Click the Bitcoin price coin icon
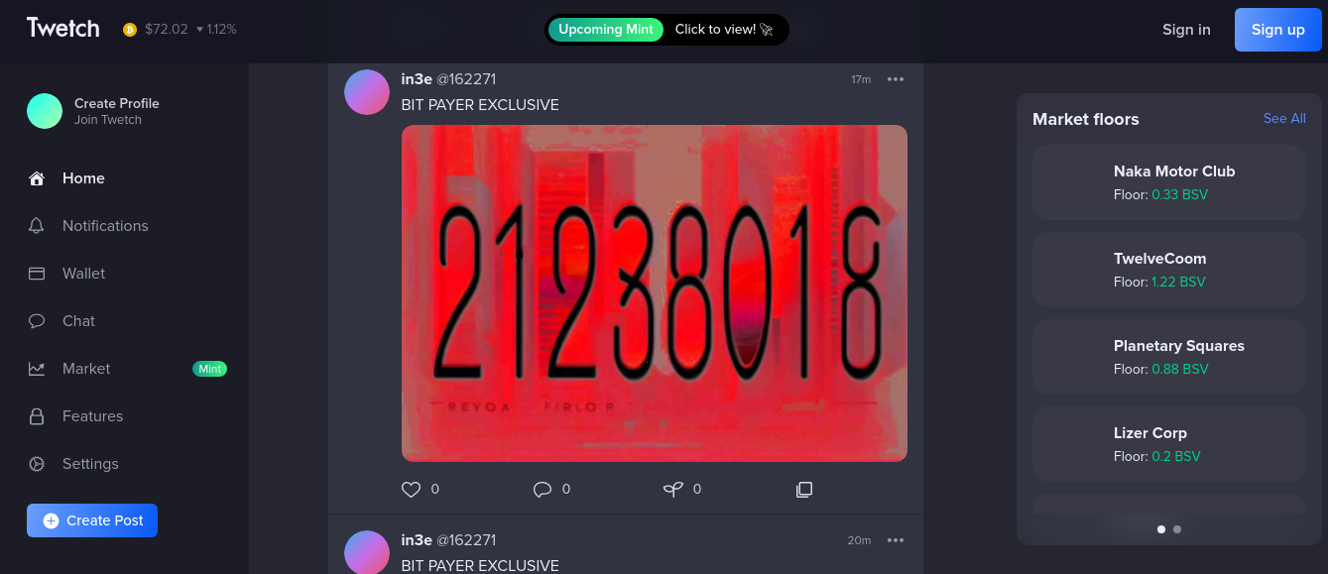 tap(130, 30)
